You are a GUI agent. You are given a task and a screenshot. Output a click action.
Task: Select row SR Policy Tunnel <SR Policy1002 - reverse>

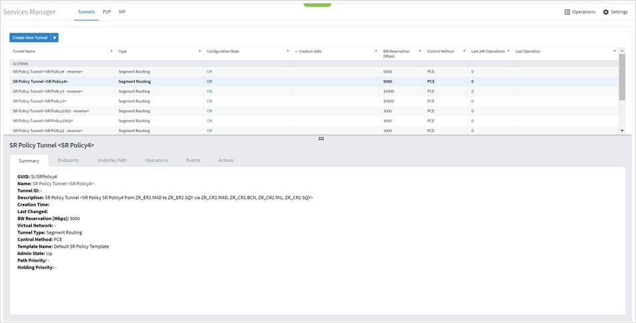314,111
